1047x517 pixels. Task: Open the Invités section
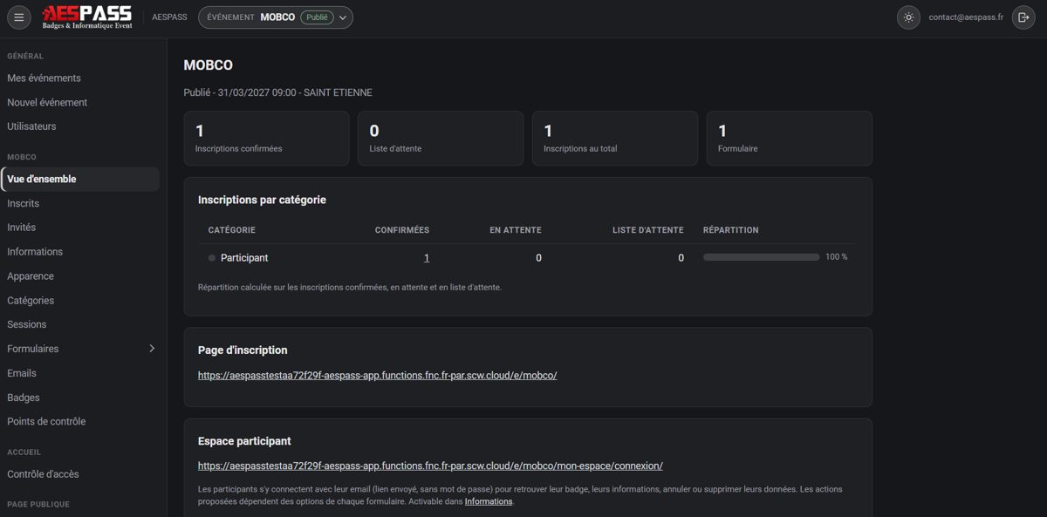(x=22, y=228)
